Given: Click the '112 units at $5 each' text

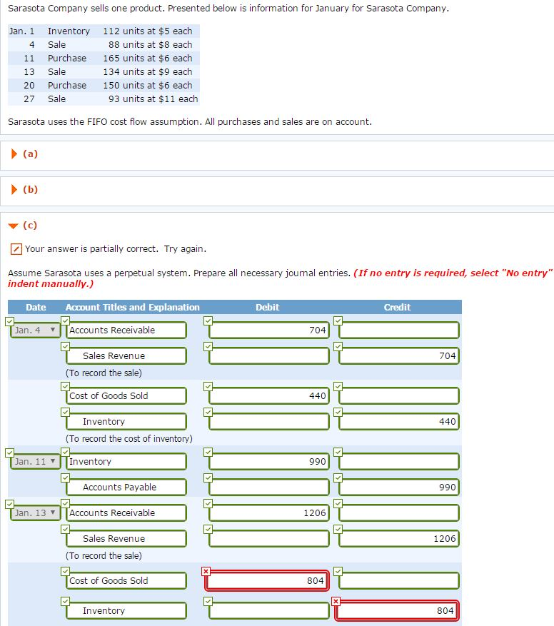Looking at the screenshot, I should [147, 31].
